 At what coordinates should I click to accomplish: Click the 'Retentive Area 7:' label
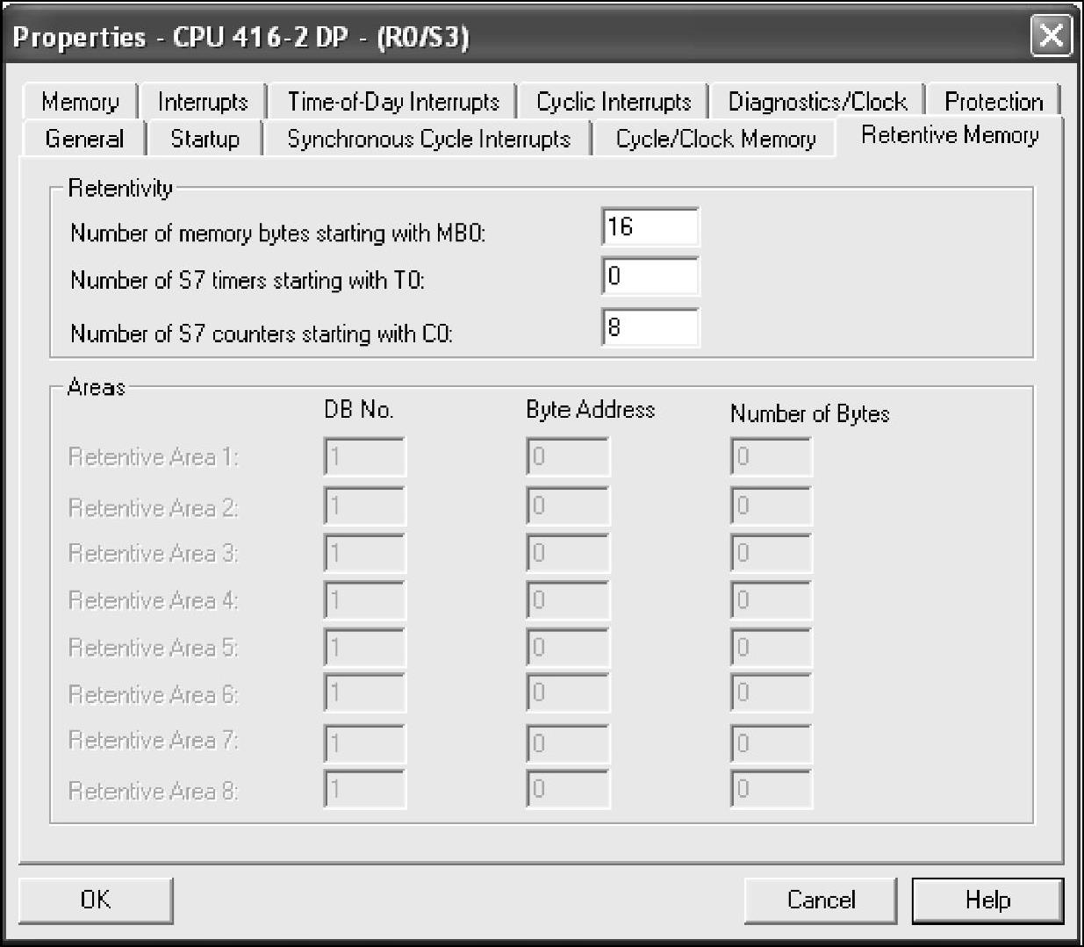click(154, 741)
